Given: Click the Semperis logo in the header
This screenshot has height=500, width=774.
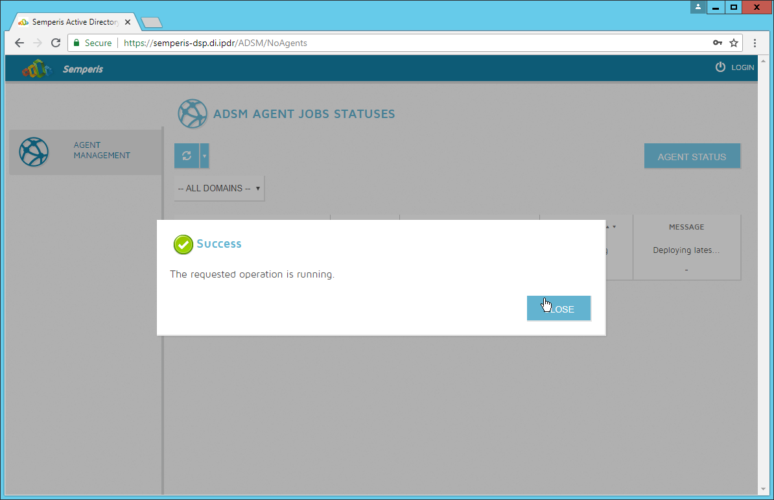Looking at the screenshot, I should click(36, 69).
